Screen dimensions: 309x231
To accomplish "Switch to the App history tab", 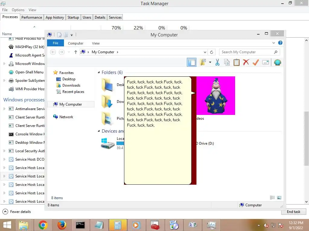I will pyautogui.click(x=55, y=17).
